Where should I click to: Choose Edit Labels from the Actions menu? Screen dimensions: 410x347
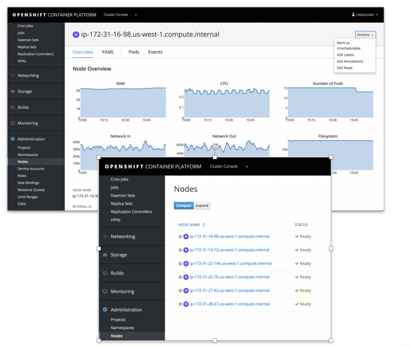[x=345, y=55]
